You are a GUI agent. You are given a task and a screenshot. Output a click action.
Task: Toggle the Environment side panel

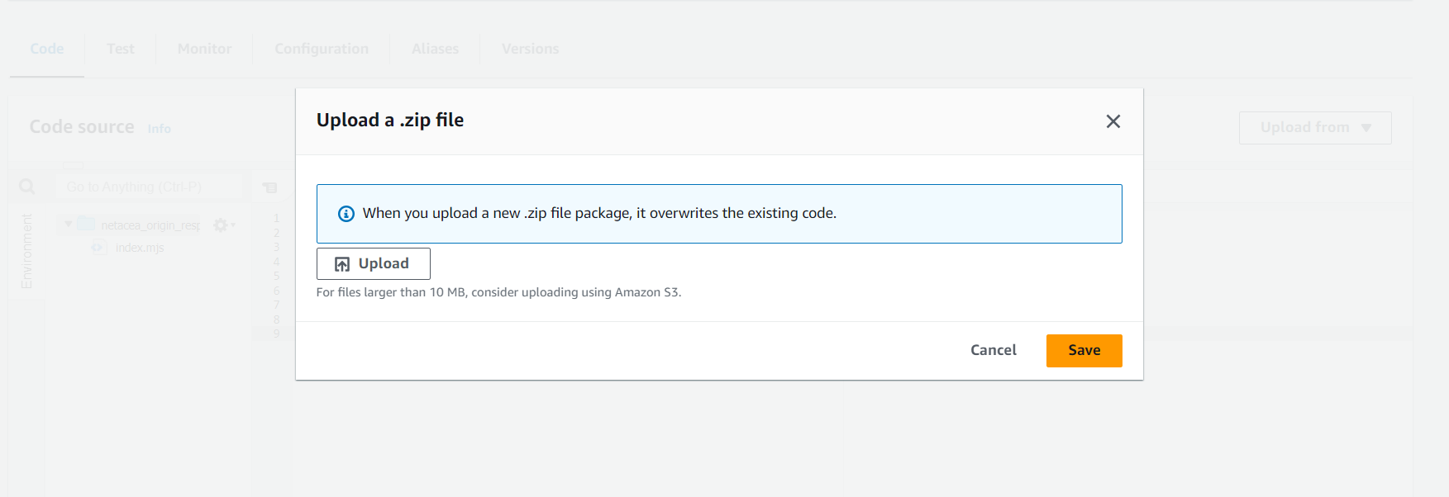point(26,251)
